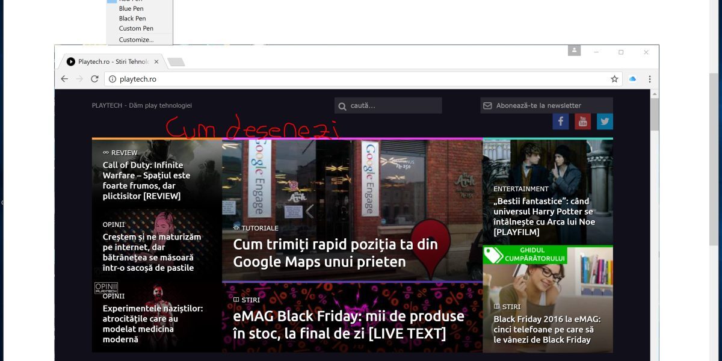Click OPINII label above Creștem și ne maturizăm

tap(114, 224)
